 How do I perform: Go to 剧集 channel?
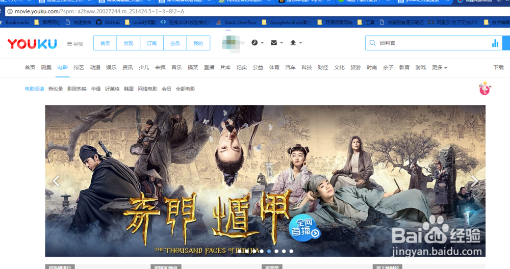tap(46, 68)
